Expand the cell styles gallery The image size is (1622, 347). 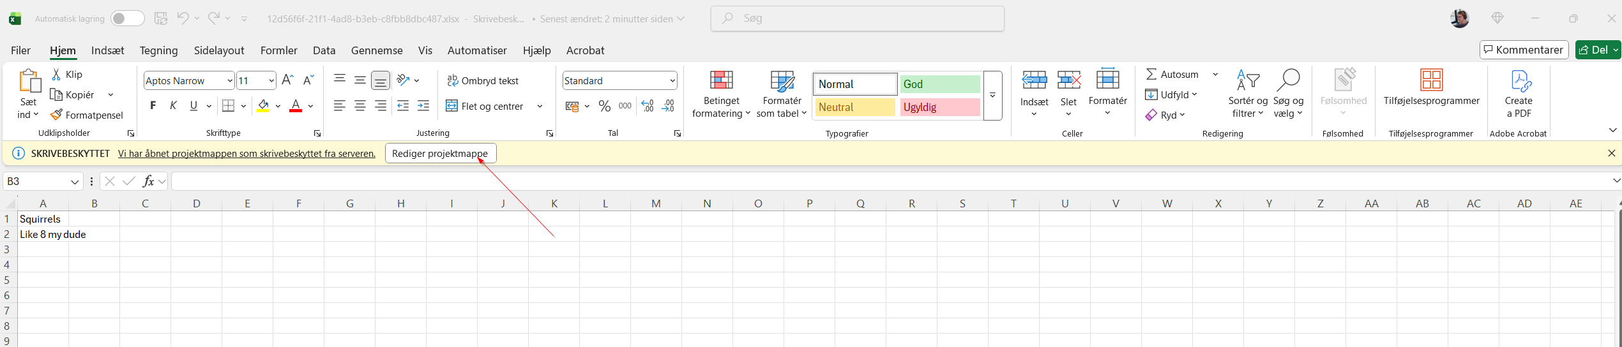[993, 96]
